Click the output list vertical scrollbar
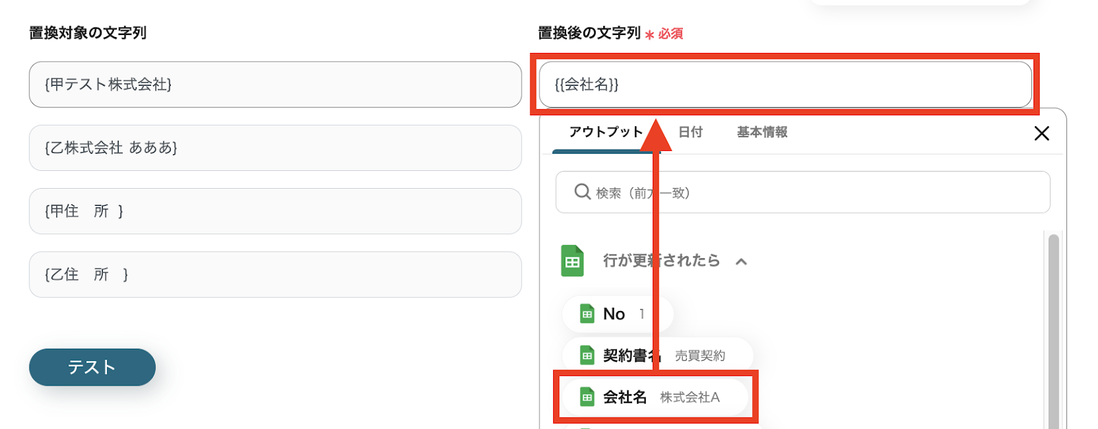 1053,329
